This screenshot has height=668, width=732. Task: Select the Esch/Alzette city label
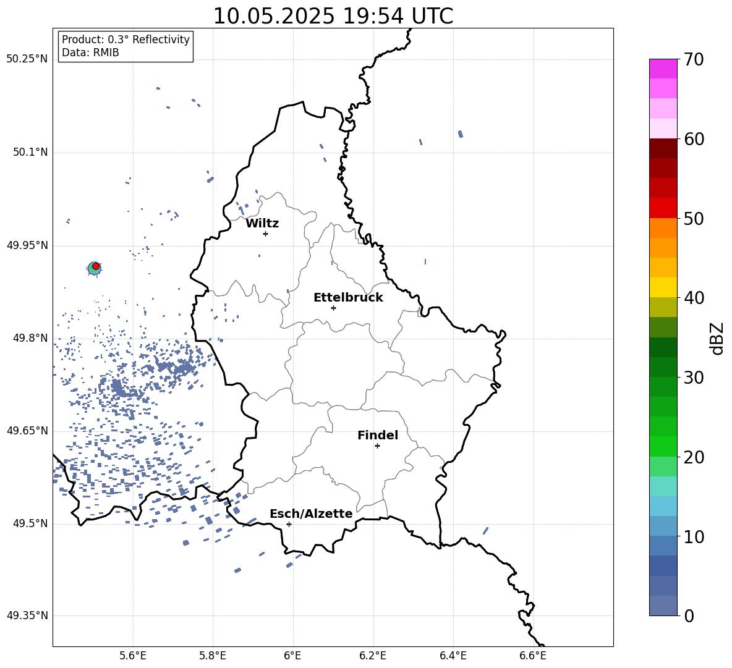point(312,514)
